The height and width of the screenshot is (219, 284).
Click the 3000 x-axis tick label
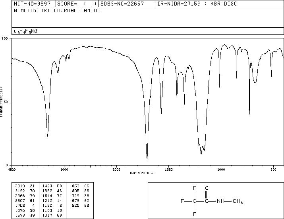coord(64,169)
